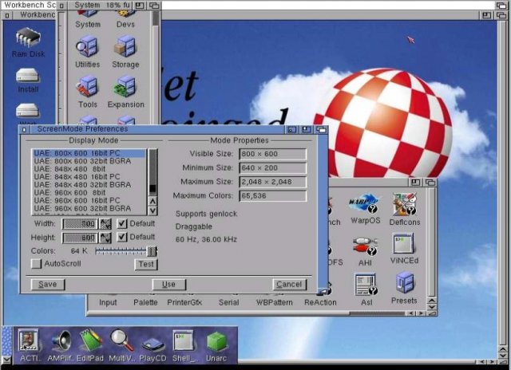Launch AMPlifier from the dock
This screenshot has height=370, width=511.
[61, 345]
